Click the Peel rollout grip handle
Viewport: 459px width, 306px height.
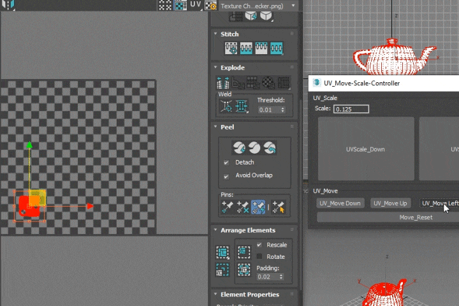(292, 126)
